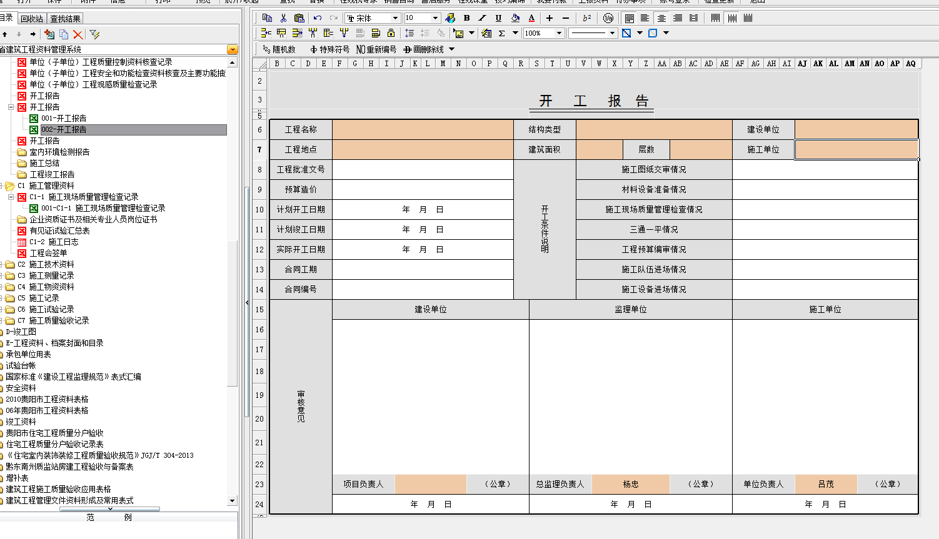The height and width of the screenshot is (539, 939).
Task: Click the duplicate pages icon in tree toolbar
Action: click(x=64, y=34)
